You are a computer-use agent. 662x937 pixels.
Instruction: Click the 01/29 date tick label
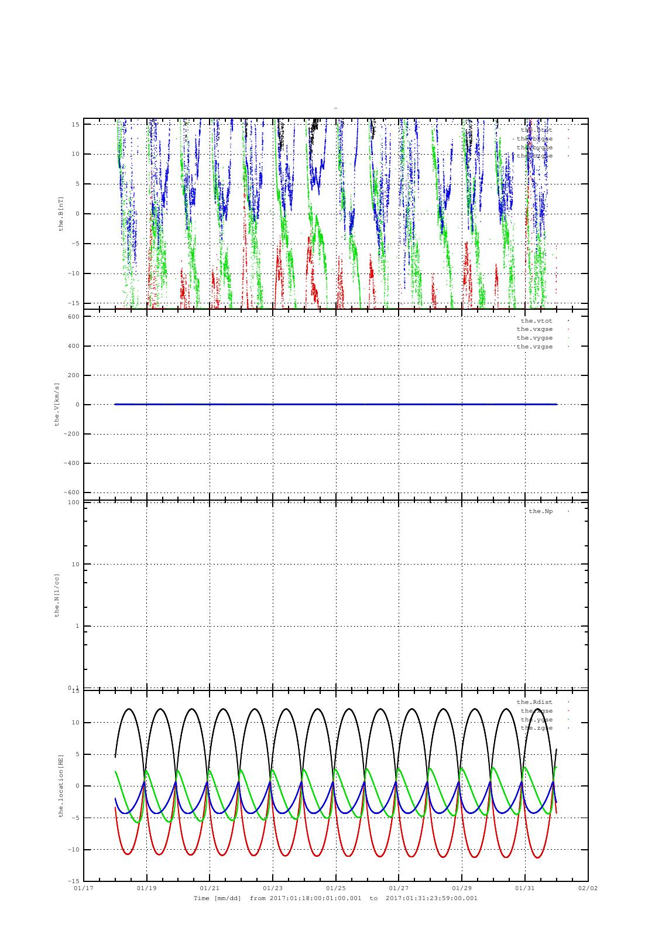[462, 888]
